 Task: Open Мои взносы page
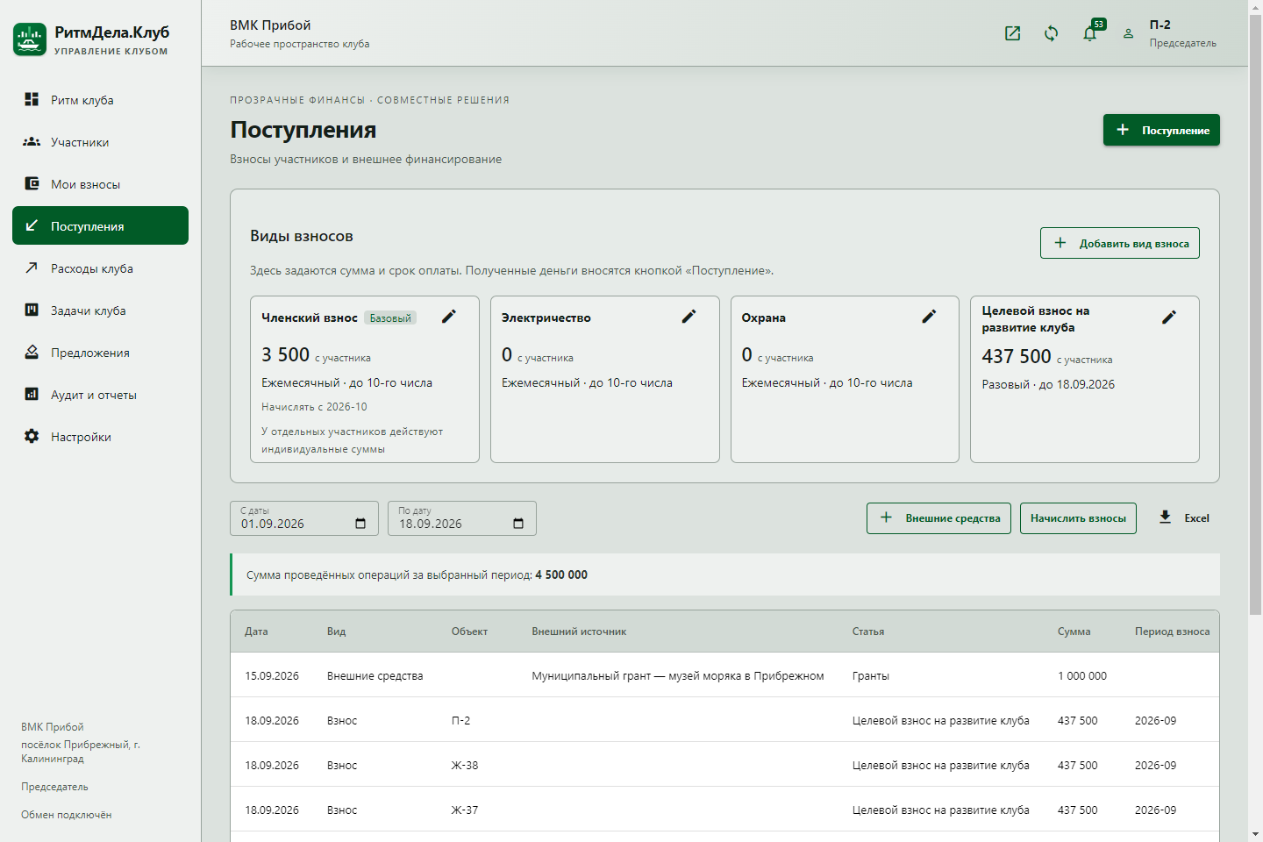tap(100, 184)
